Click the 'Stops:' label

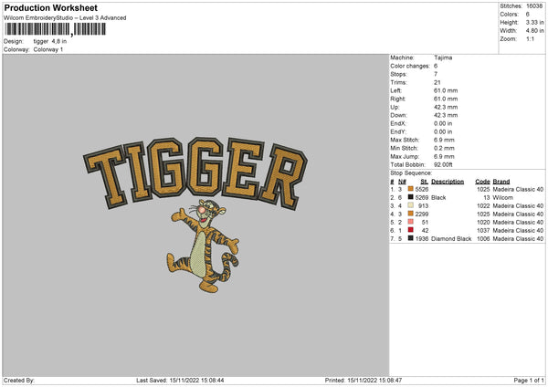click(x=399, y=74)
